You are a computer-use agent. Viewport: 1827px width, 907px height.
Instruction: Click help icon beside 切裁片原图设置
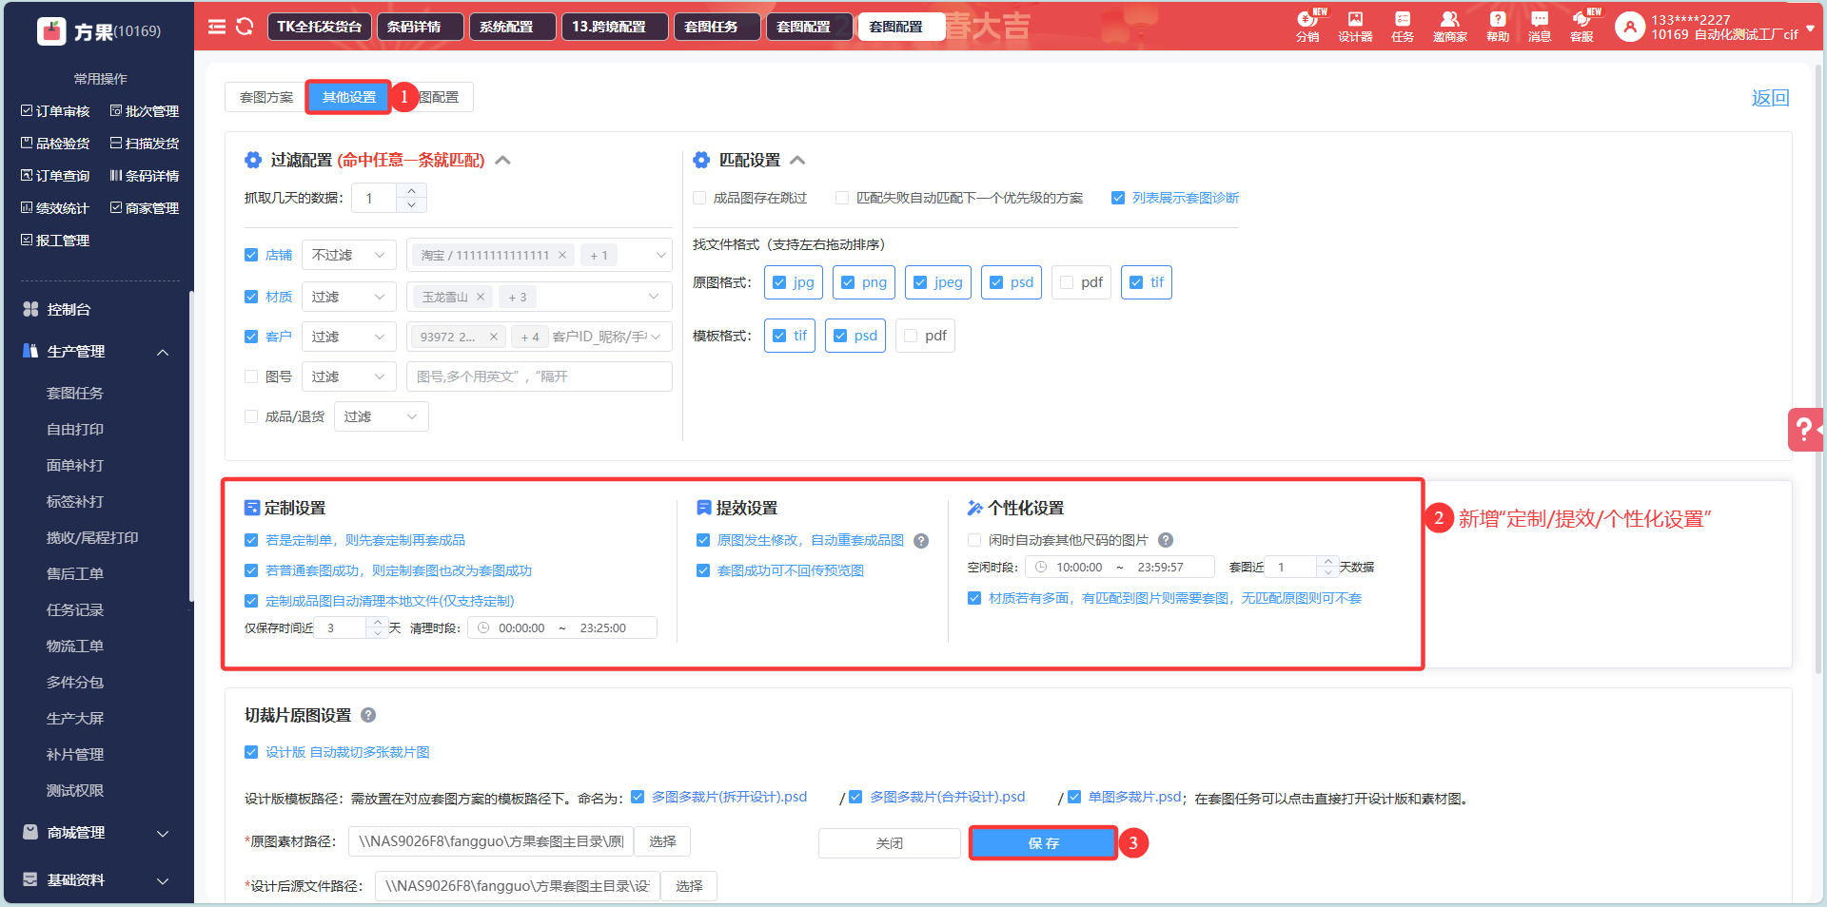click(x=368, y=715)
